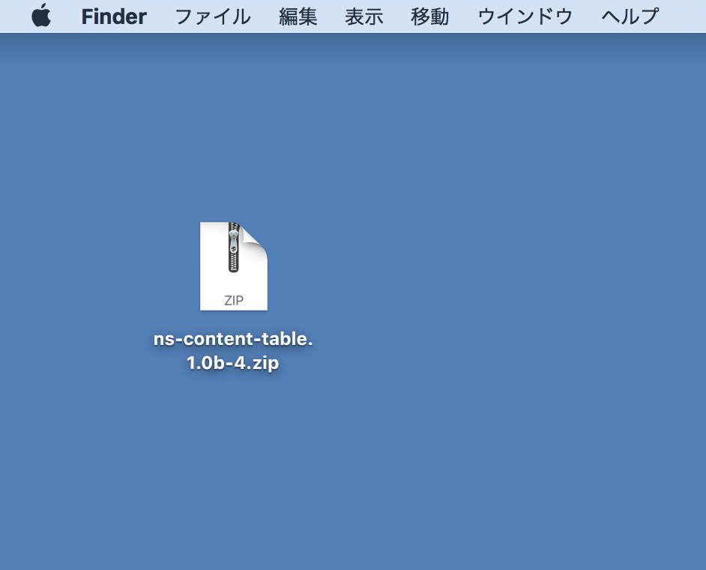Click the 'ns-content-table.' file name line
The height and width of the screenshot is (570, 706).
click(x=233, y=339)
